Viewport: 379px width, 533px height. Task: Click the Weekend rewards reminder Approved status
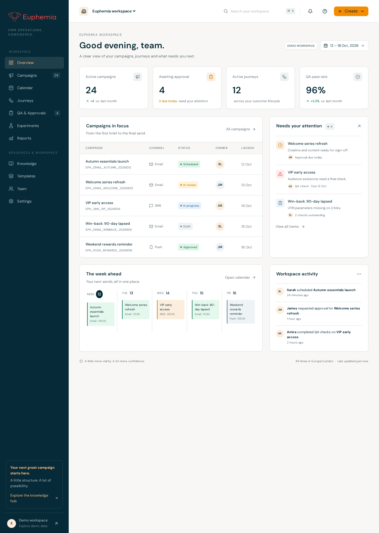point(189,247)
